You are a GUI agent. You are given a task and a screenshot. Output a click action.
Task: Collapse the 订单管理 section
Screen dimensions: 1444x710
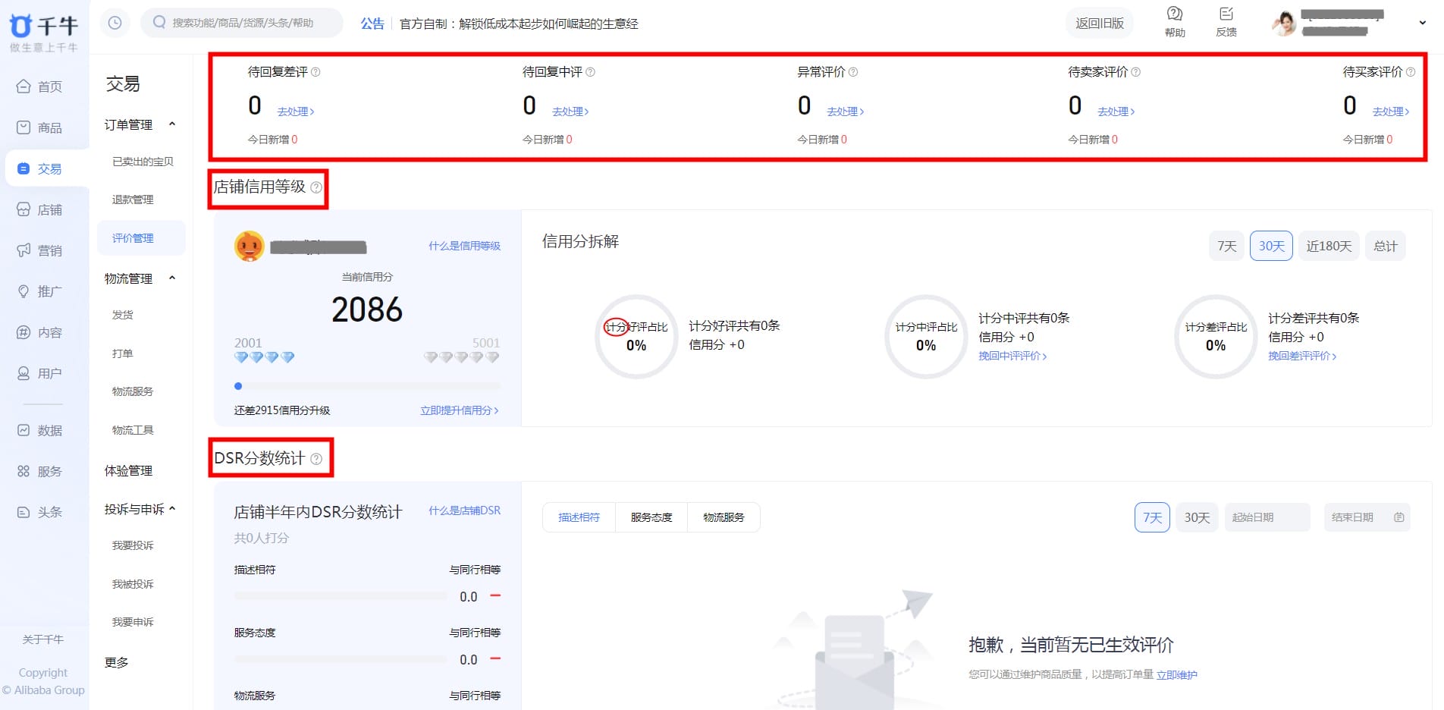click(172, 124)
